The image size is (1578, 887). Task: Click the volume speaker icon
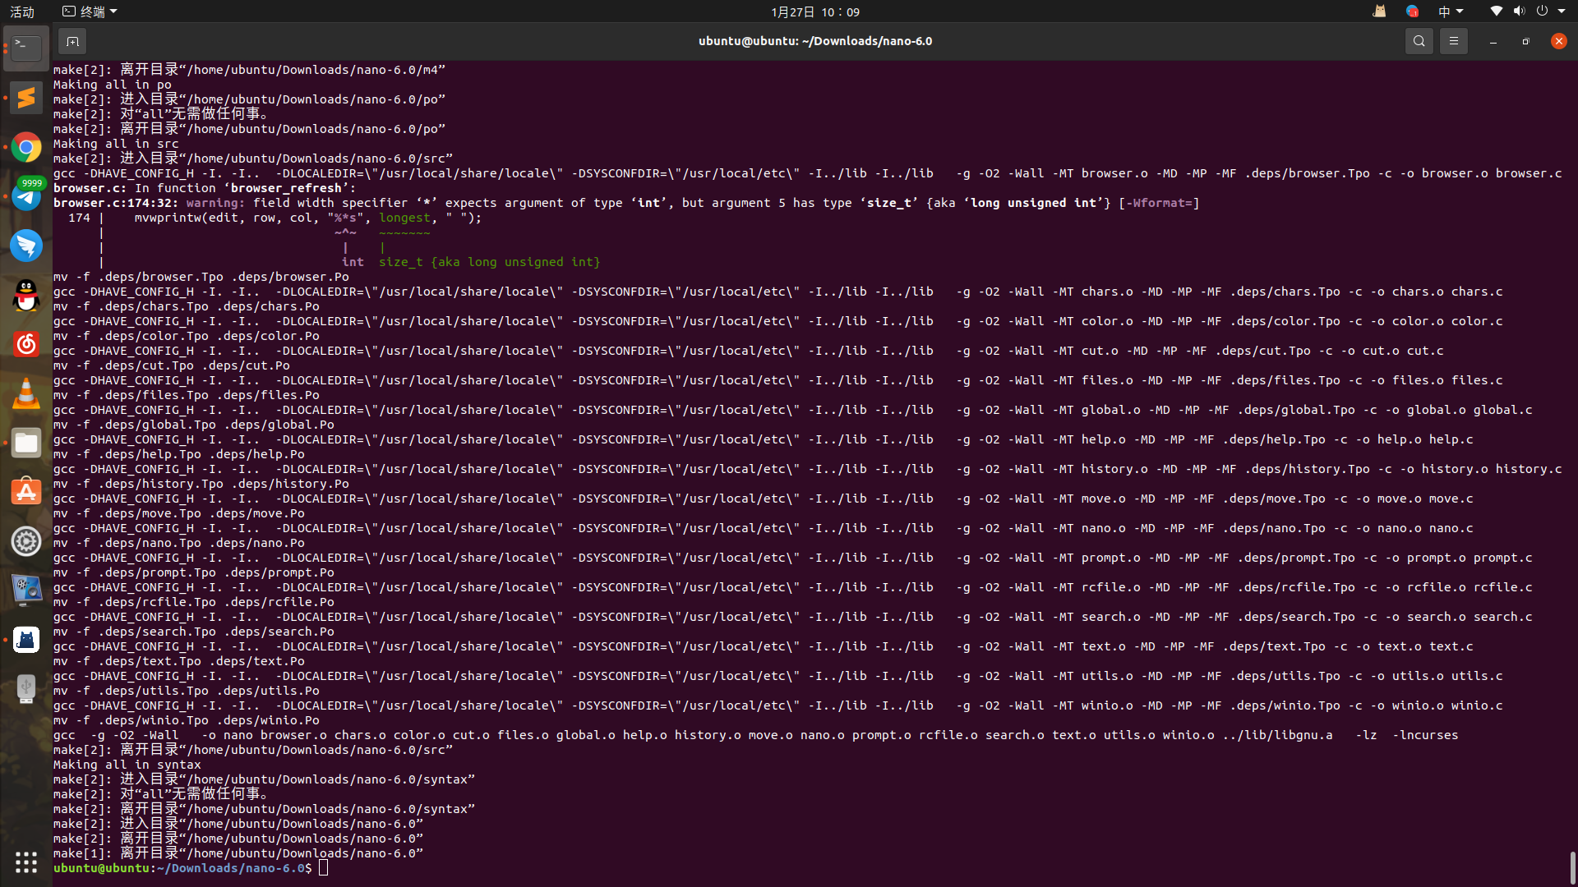1519,11
